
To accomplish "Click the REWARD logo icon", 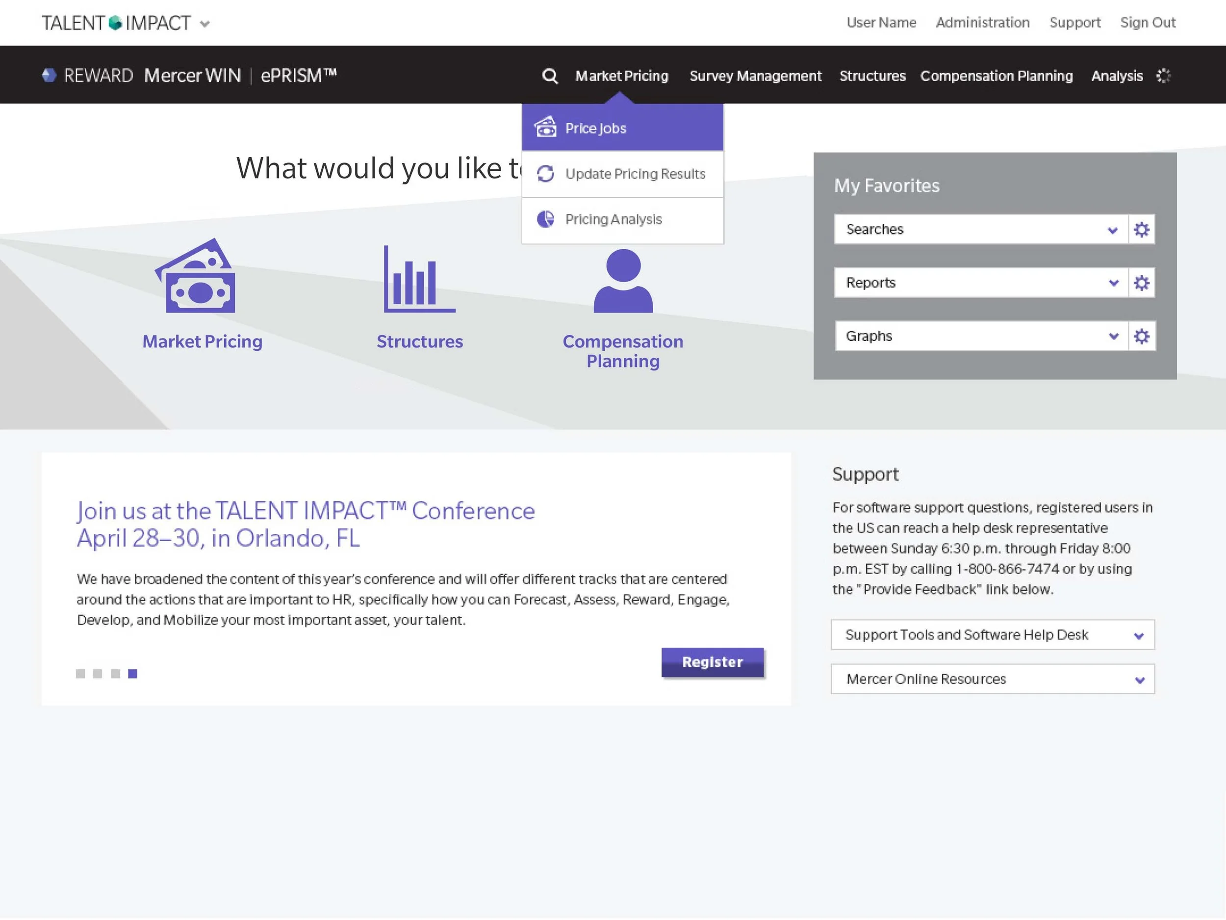I will tap(50, 76).
